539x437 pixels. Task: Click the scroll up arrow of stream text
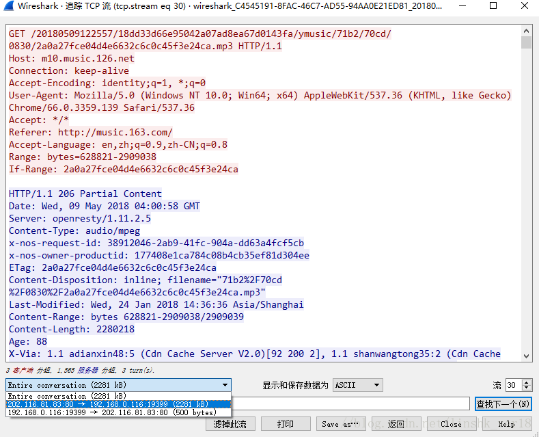click(x=526, y=31)
